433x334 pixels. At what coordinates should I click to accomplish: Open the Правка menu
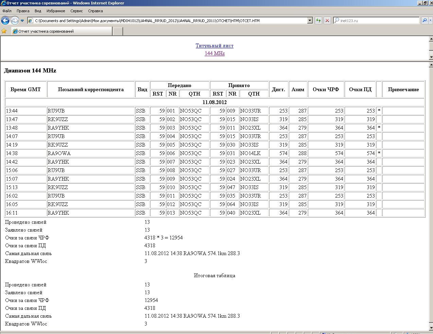(x=23, y=11)
